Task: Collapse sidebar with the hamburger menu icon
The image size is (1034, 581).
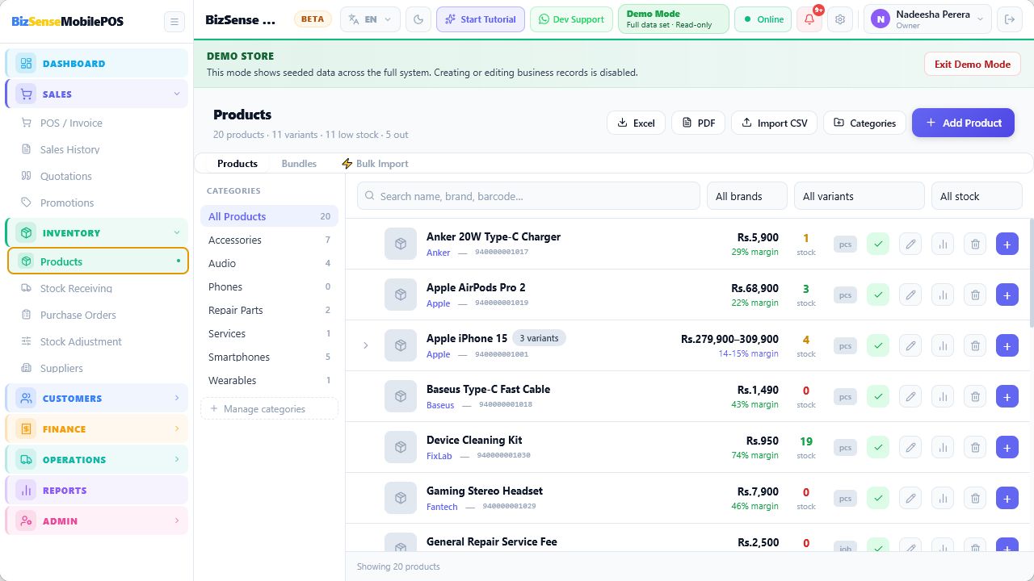Action: (174, 21)
